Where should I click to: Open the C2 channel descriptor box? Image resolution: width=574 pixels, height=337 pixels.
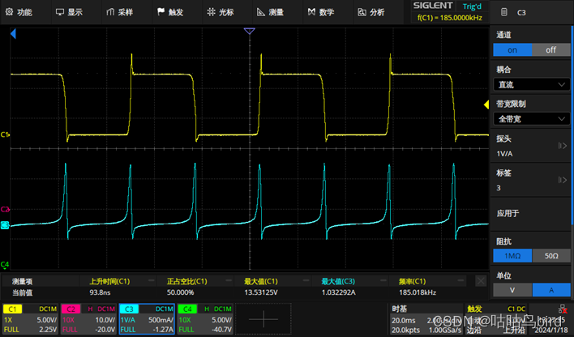coord(88,319)
